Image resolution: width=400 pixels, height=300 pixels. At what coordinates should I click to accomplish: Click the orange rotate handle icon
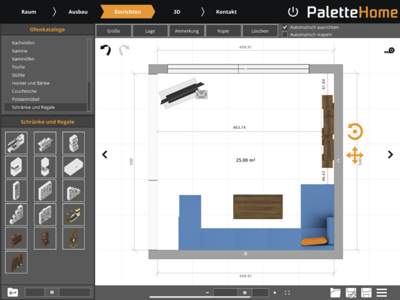click(355, 132)
